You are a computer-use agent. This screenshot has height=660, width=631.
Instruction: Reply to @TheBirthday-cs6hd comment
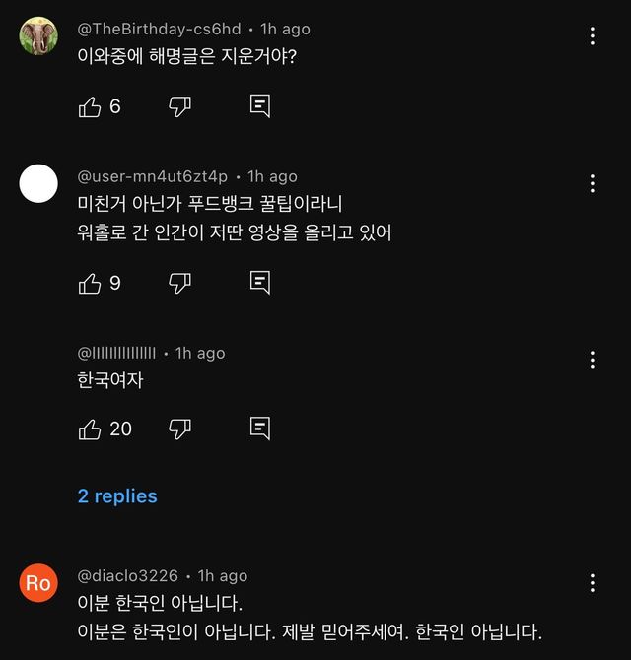260,106
